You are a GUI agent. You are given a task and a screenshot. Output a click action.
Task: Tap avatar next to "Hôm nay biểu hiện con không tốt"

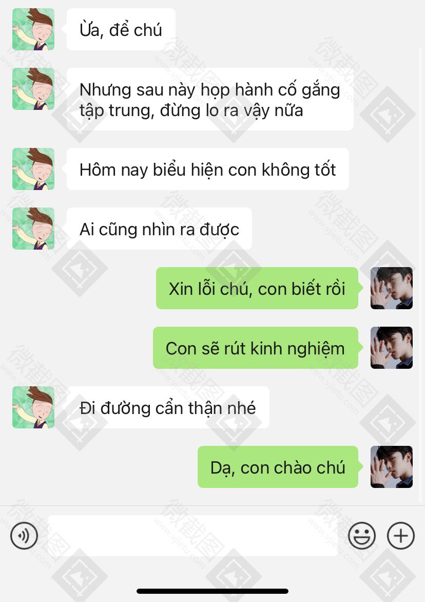[x=33, y=169]
